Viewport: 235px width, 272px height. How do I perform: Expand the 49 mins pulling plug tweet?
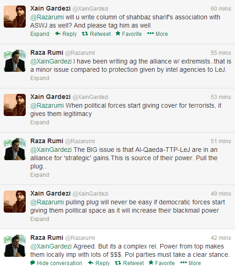tap(40, 219)
